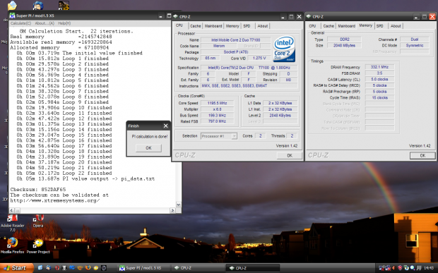Viewport: 438px width, 273px height.
Task: Activate the first CPU-Z taskbar button
Action: coord(198,268)
